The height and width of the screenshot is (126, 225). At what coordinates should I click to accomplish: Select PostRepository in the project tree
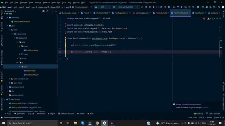[x=32, y=50]
